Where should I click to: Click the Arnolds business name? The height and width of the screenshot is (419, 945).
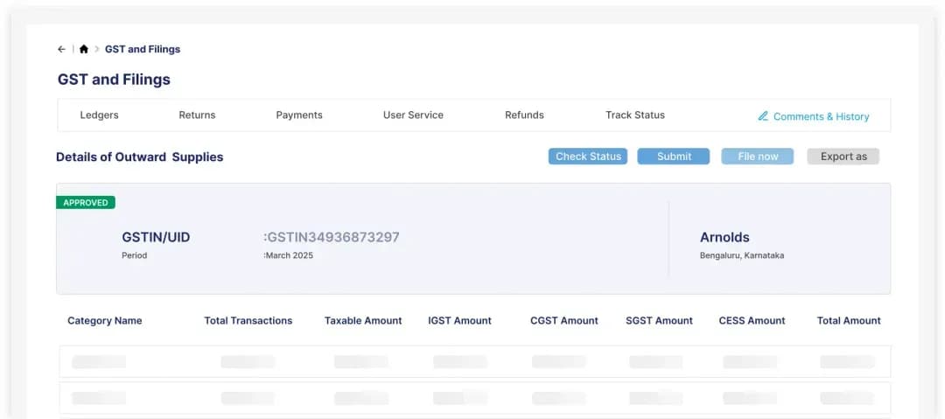(x=724, y=238)
